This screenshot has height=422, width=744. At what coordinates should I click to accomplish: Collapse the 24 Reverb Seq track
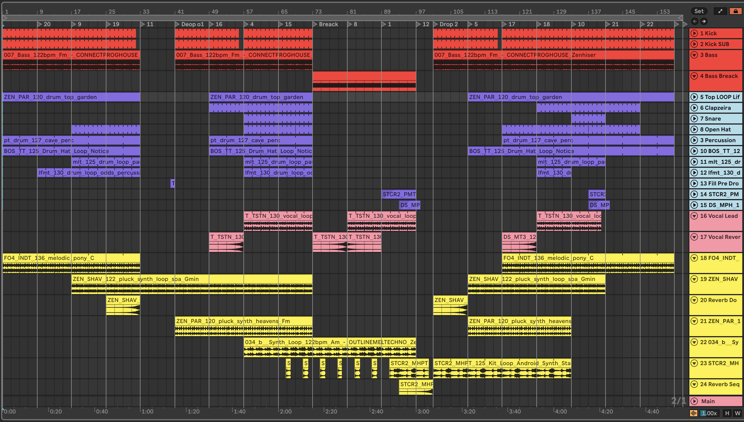tap(694, 384)
